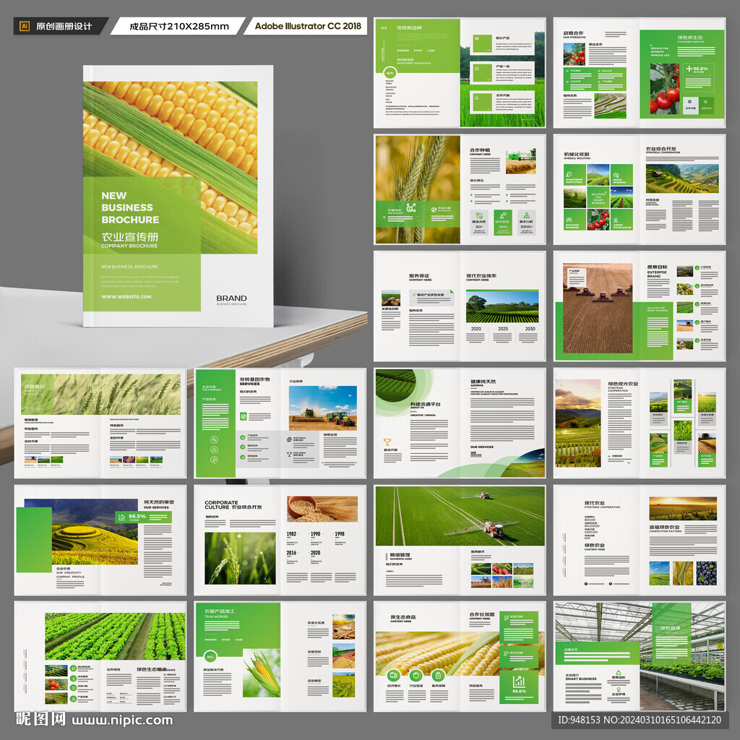The image size is (740, 740).
Task: Select the wheat ear close-up photo
Action: coord(417,189)
